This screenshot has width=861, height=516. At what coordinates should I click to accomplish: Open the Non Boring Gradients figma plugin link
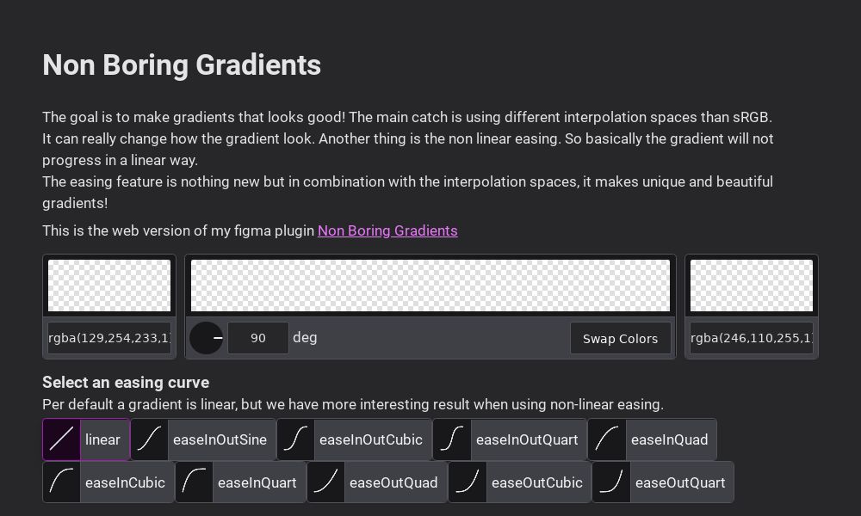387,230
